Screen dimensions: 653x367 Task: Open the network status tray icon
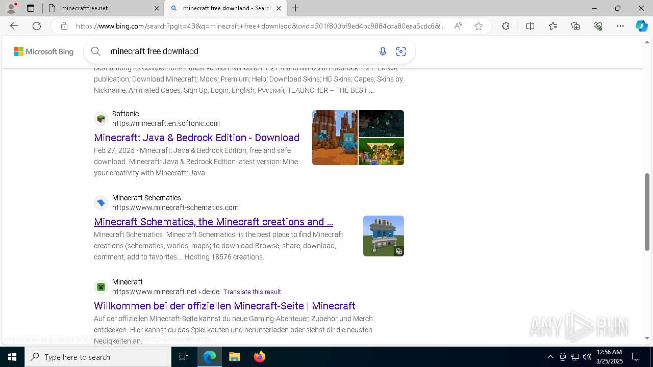pos(575,357)
